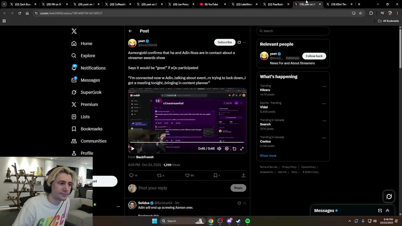Switch to Coffeezilla tab

pos(118,4)
